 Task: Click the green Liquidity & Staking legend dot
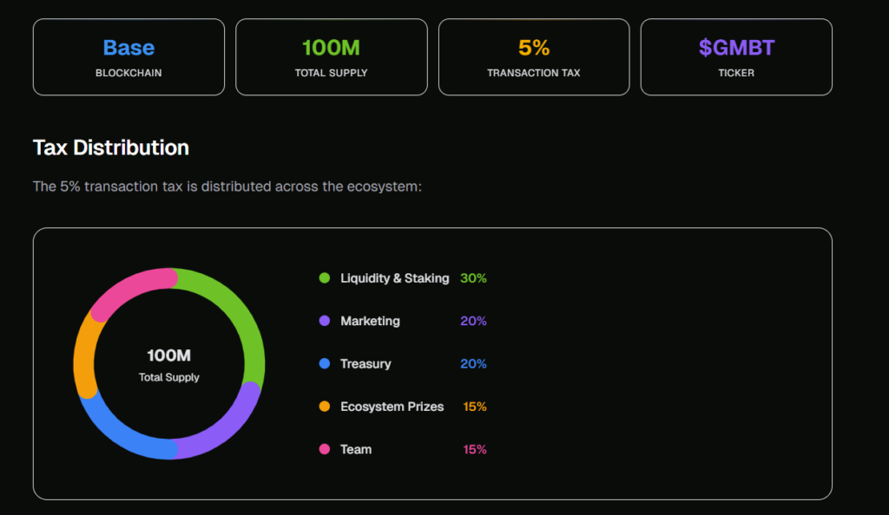pos(325,278)
